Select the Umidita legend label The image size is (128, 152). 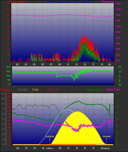(x=23, y=90)
